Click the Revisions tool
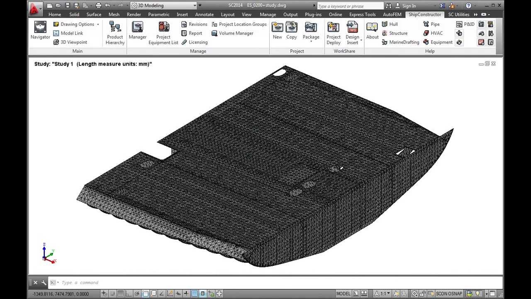The image size is (531, 299). [194, 24]
